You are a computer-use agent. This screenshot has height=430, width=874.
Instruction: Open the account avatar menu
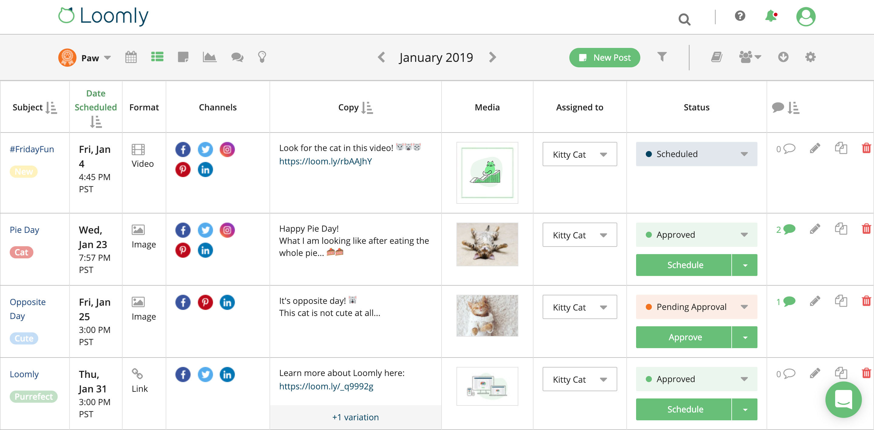point(806,17)
